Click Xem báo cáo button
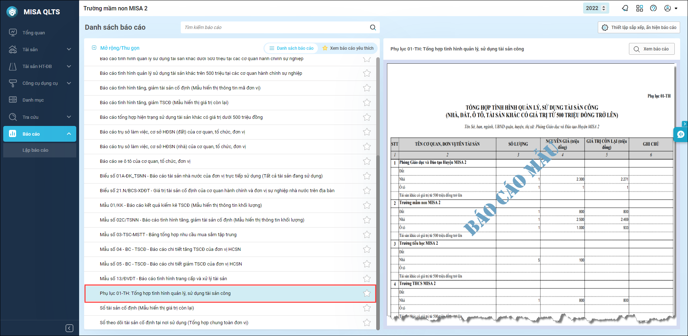Image resolution: width=688 pixels, height=336 pixels. (x=651, y=49)
